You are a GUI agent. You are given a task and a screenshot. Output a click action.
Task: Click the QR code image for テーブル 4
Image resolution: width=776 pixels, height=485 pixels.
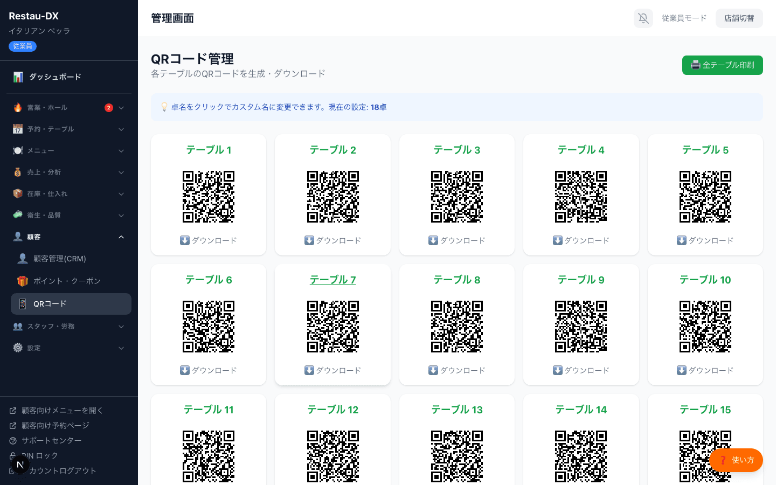click(x=581, y=197)
